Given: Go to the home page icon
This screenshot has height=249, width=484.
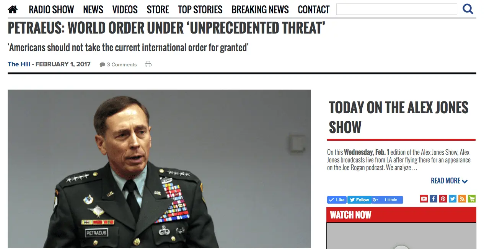Looking at the screenshot, I should (x=13, y=9).
